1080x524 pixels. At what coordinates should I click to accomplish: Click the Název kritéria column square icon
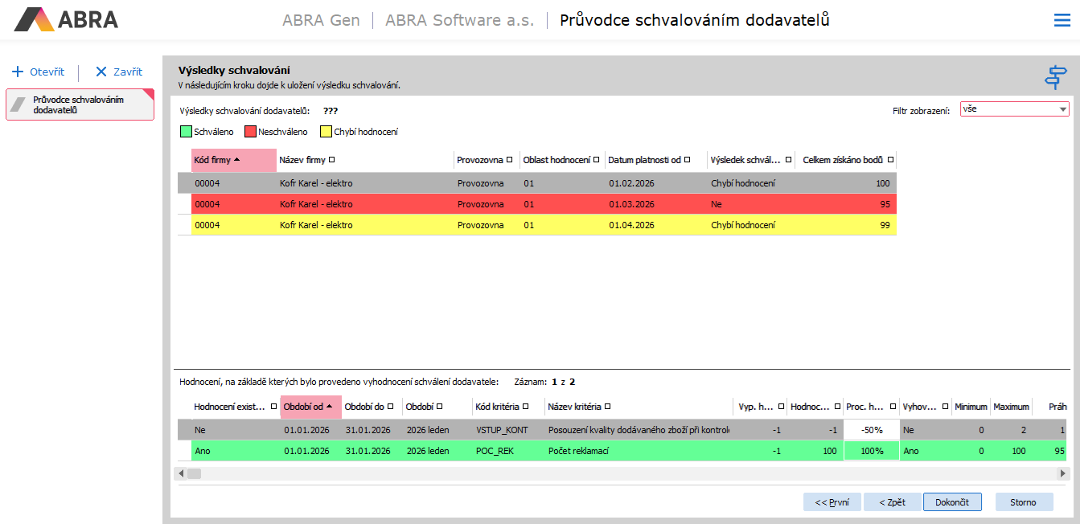(607, 407)
